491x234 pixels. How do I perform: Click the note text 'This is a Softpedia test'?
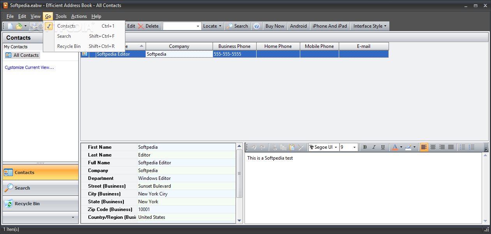[x=270, y=158]
